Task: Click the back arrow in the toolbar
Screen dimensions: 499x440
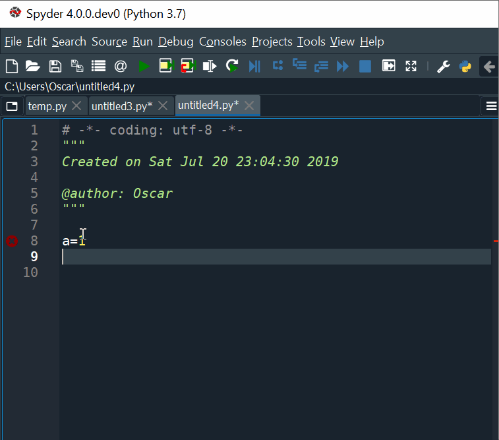Action: (x=489, y=67)
